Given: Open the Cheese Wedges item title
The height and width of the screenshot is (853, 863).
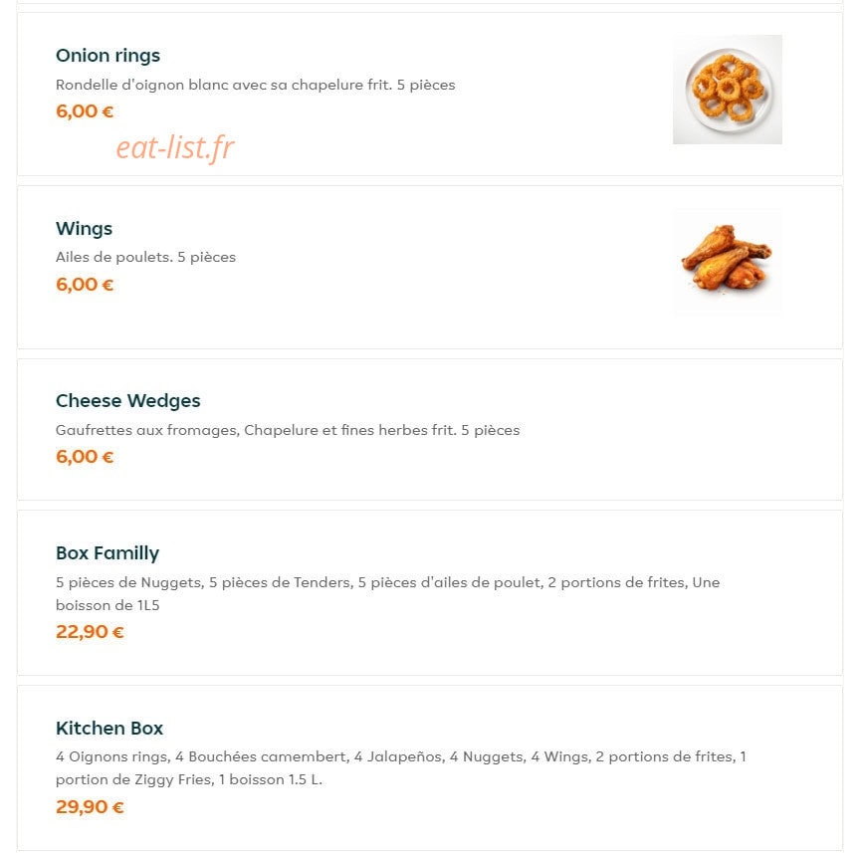Looking at the screenshot, I should pos(127,401).
